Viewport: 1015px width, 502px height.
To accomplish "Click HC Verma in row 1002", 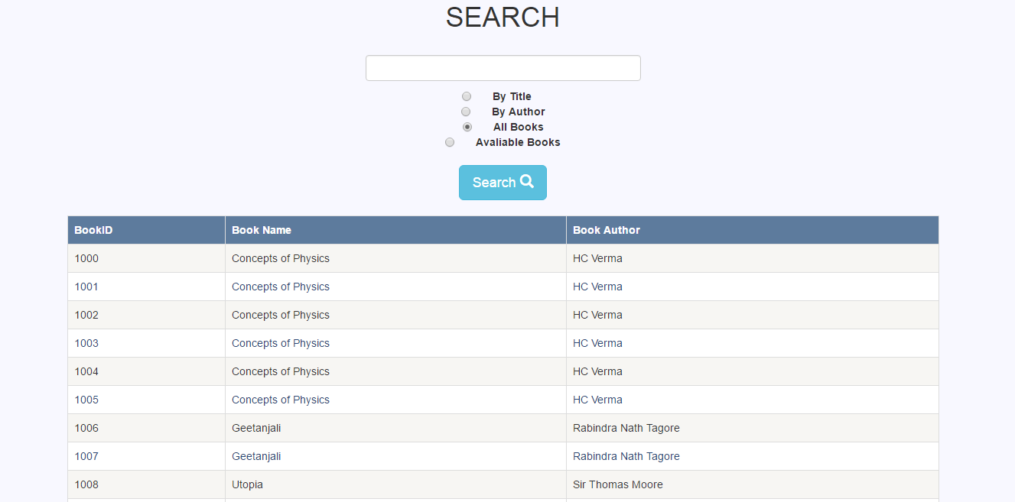I will click(597, 315).
